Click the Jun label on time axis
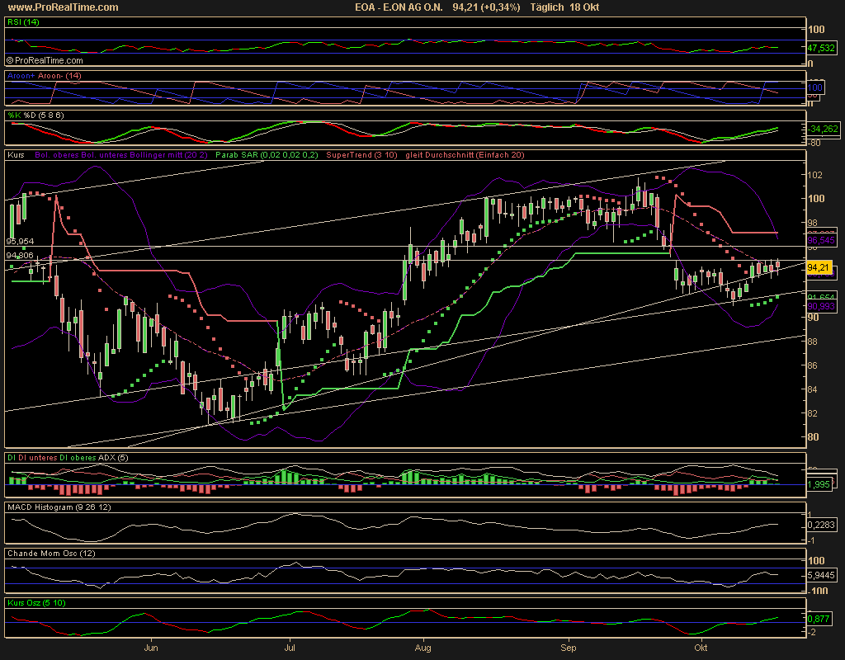The image size is (845, 660). [151, 648]
